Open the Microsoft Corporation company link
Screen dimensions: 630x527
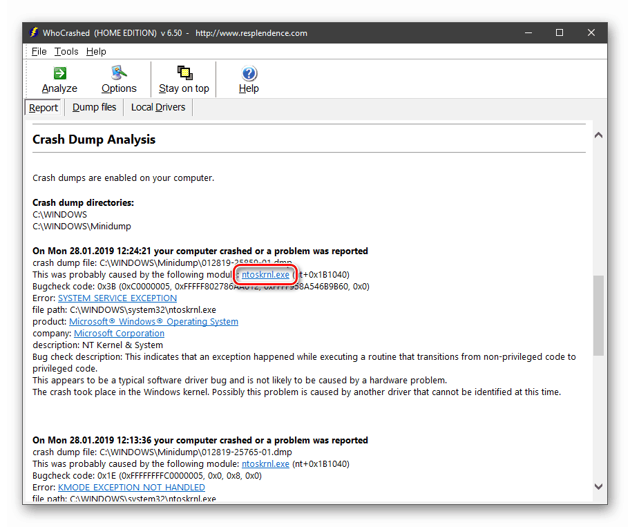[x=120, y=334]
